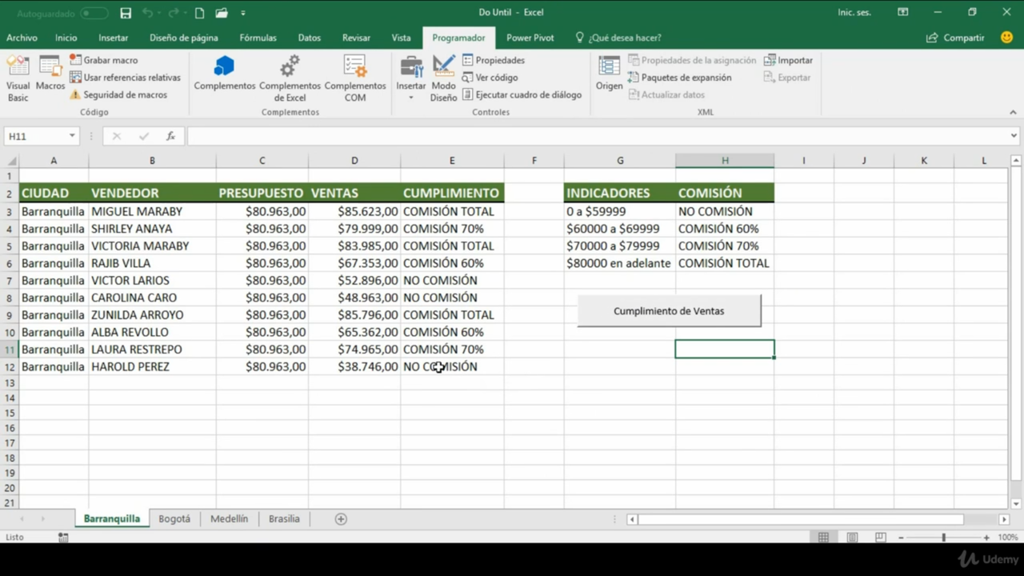Viewport: 1024px width, 576px height.
Task: Switch to the Insertar tab
Action: coord(114,38)
